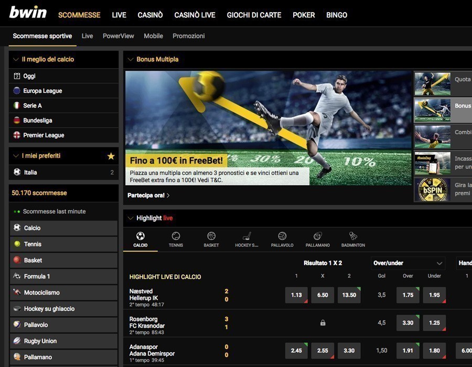Pick Under 4,5 at 1.25 Rosenborg

[434, 323]
